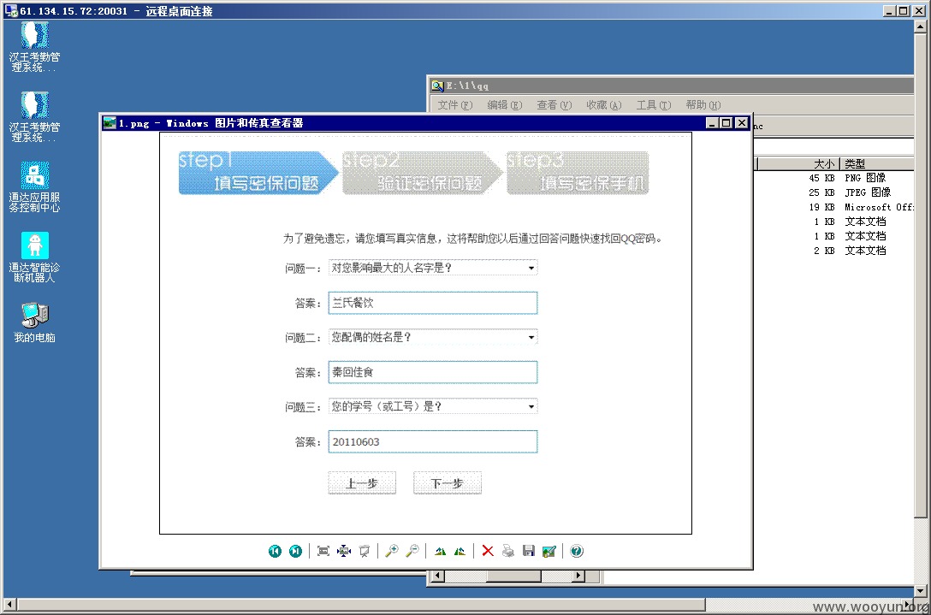Click the 兰氏餐饮 answer field
This screenshot has width=931, height=615.
pos(433,303)
